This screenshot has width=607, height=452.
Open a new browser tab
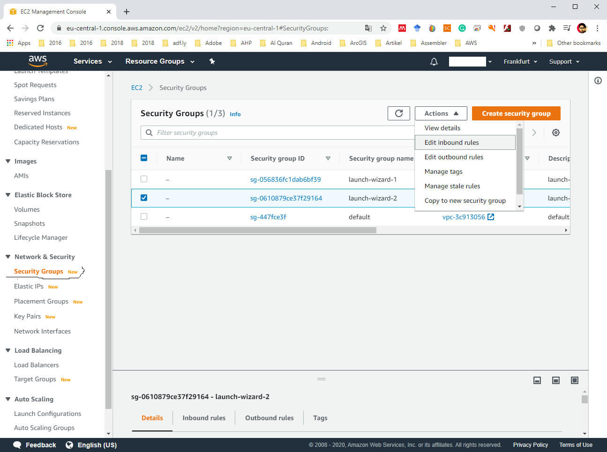pos(127,12)
